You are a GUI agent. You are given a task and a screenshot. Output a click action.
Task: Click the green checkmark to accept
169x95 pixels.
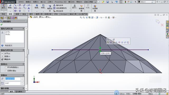[2, 25]
